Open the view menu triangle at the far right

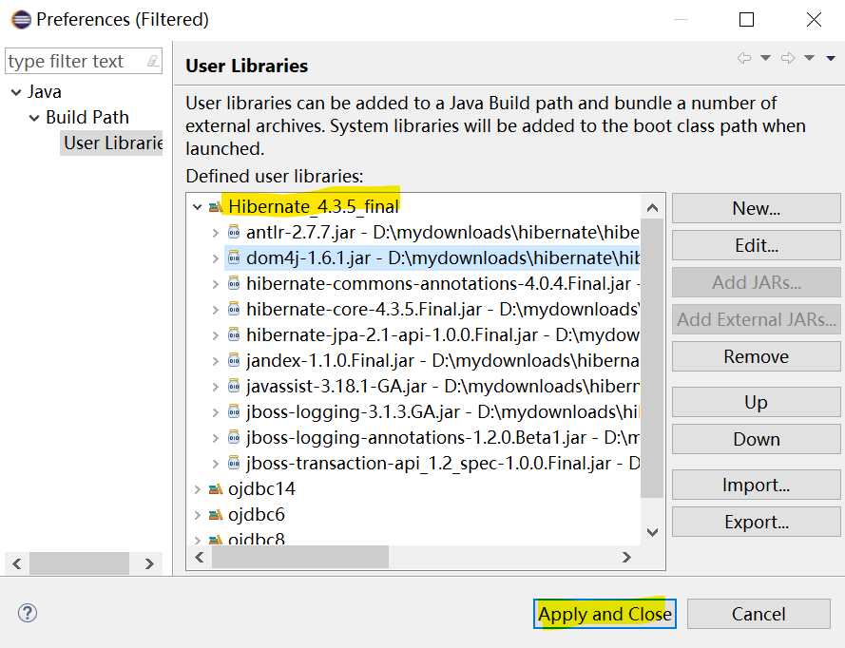831,58
